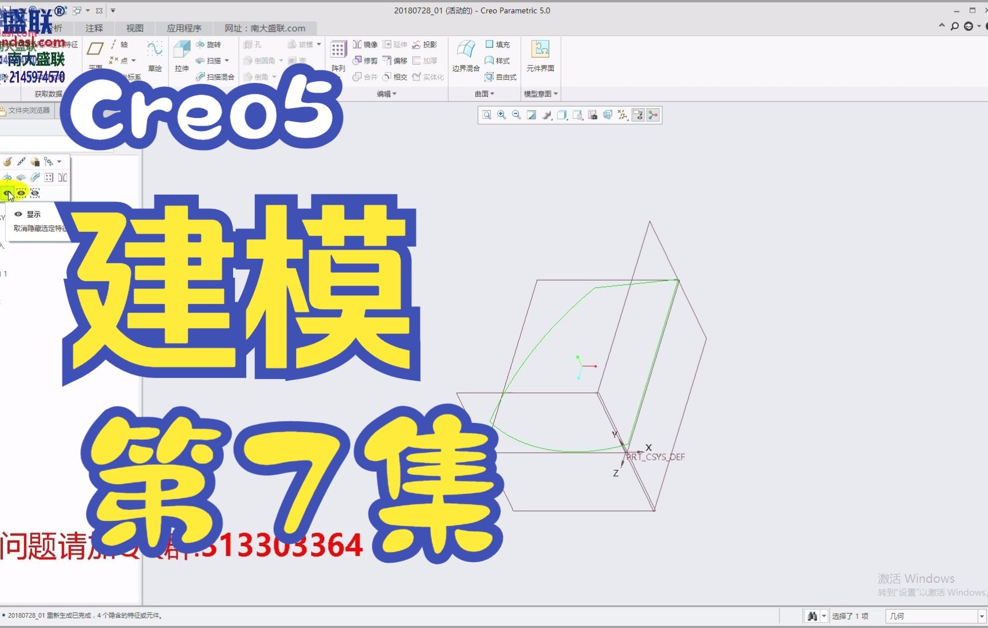Click the Zoom In magnifier icon
This screenshot has width=988, height=628.
501,115
